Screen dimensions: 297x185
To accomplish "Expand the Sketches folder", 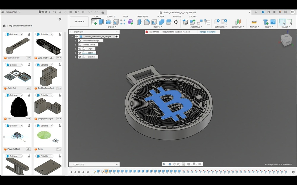I will coord(75,57).
